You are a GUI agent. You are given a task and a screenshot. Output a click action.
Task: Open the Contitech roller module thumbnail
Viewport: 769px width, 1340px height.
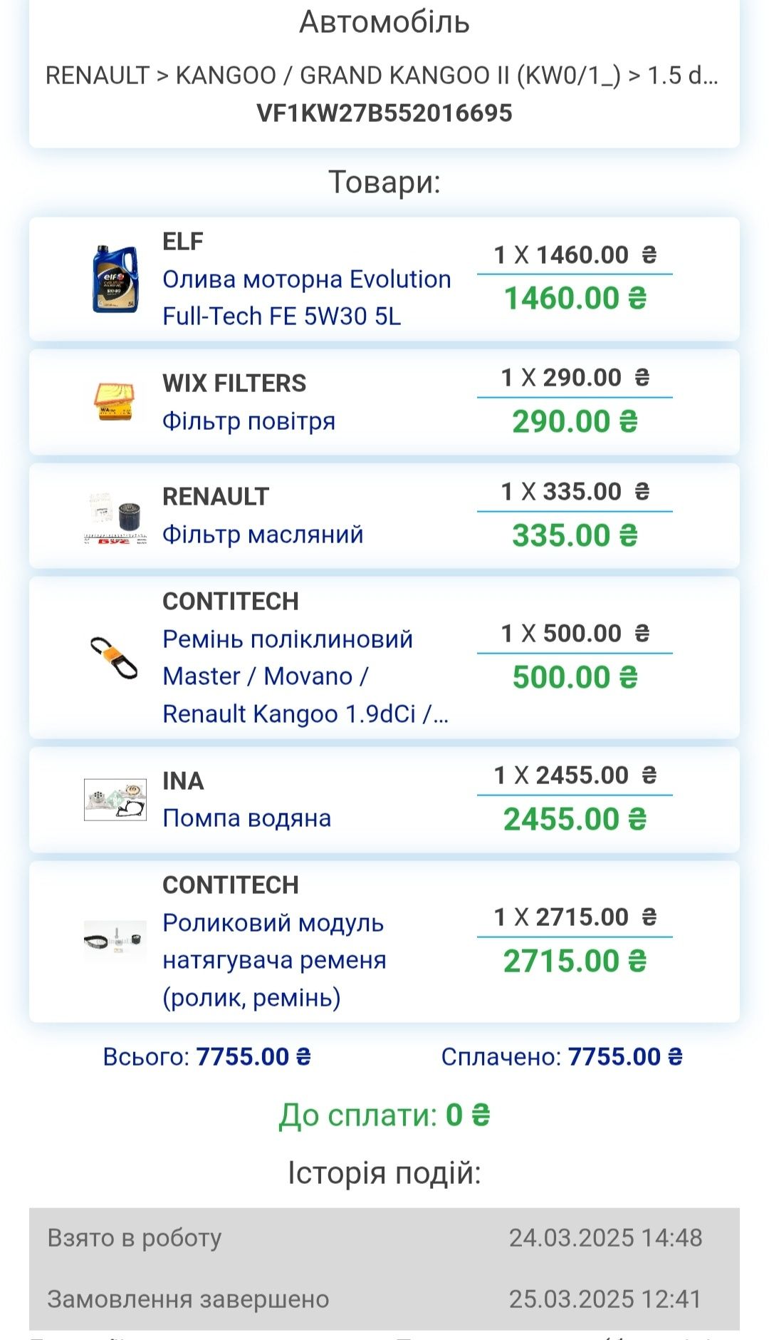coord(115,941)
